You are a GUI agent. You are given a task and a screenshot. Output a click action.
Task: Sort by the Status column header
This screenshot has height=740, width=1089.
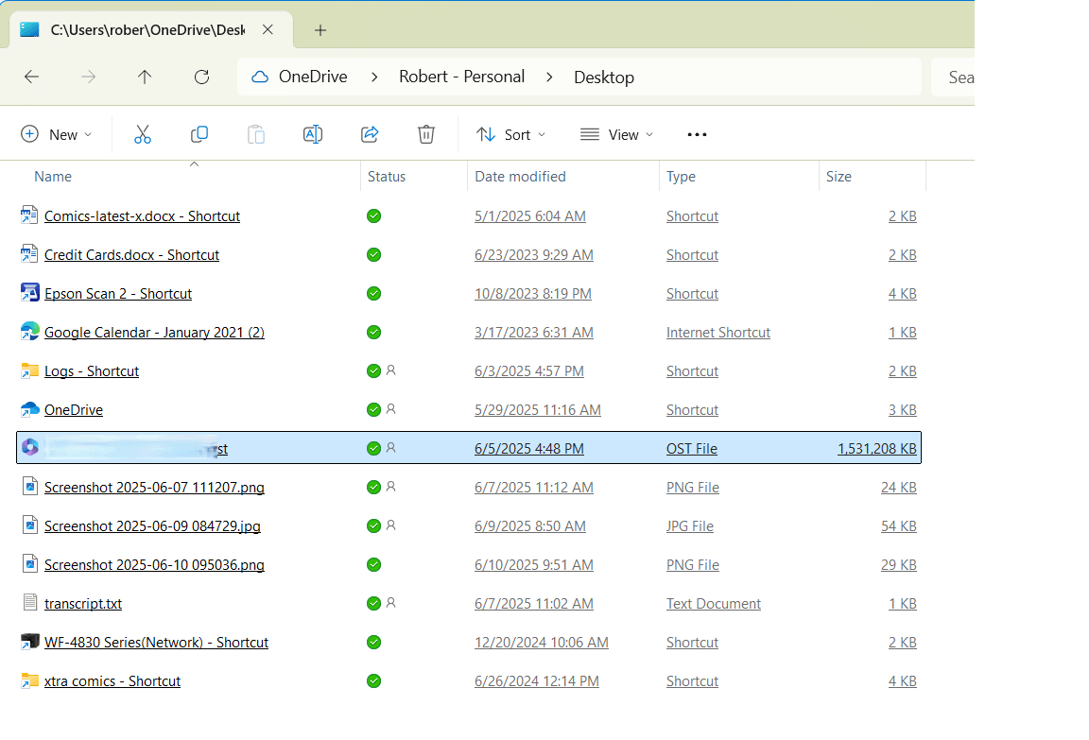[x=387, y=177]
